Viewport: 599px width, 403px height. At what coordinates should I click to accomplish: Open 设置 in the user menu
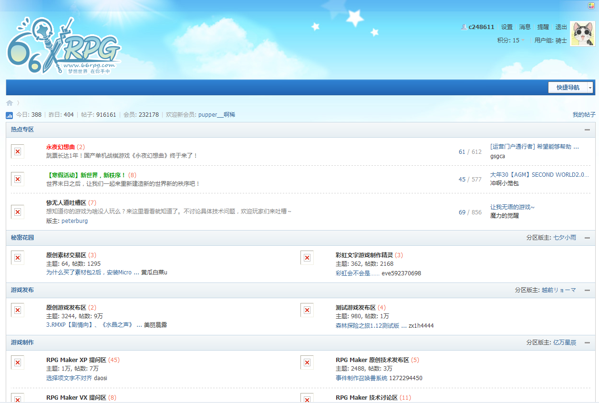point(507,27)
